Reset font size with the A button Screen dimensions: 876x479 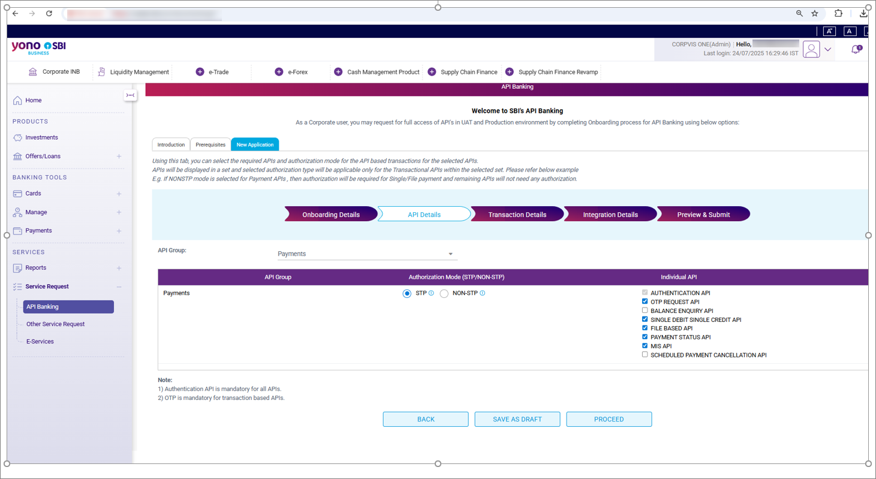tap(850, 31)
